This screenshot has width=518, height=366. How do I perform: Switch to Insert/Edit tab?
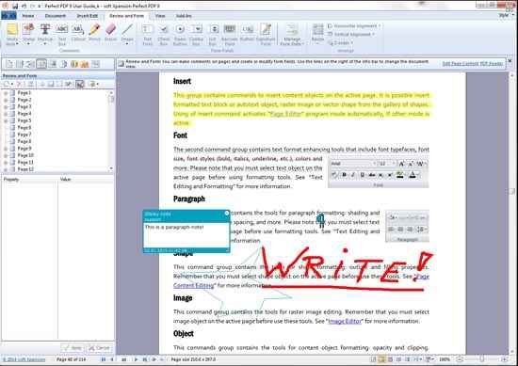tap(88, 15)
